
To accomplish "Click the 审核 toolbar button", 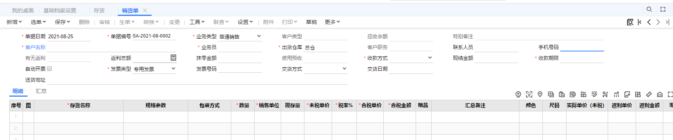I will [x=105, y=22].
